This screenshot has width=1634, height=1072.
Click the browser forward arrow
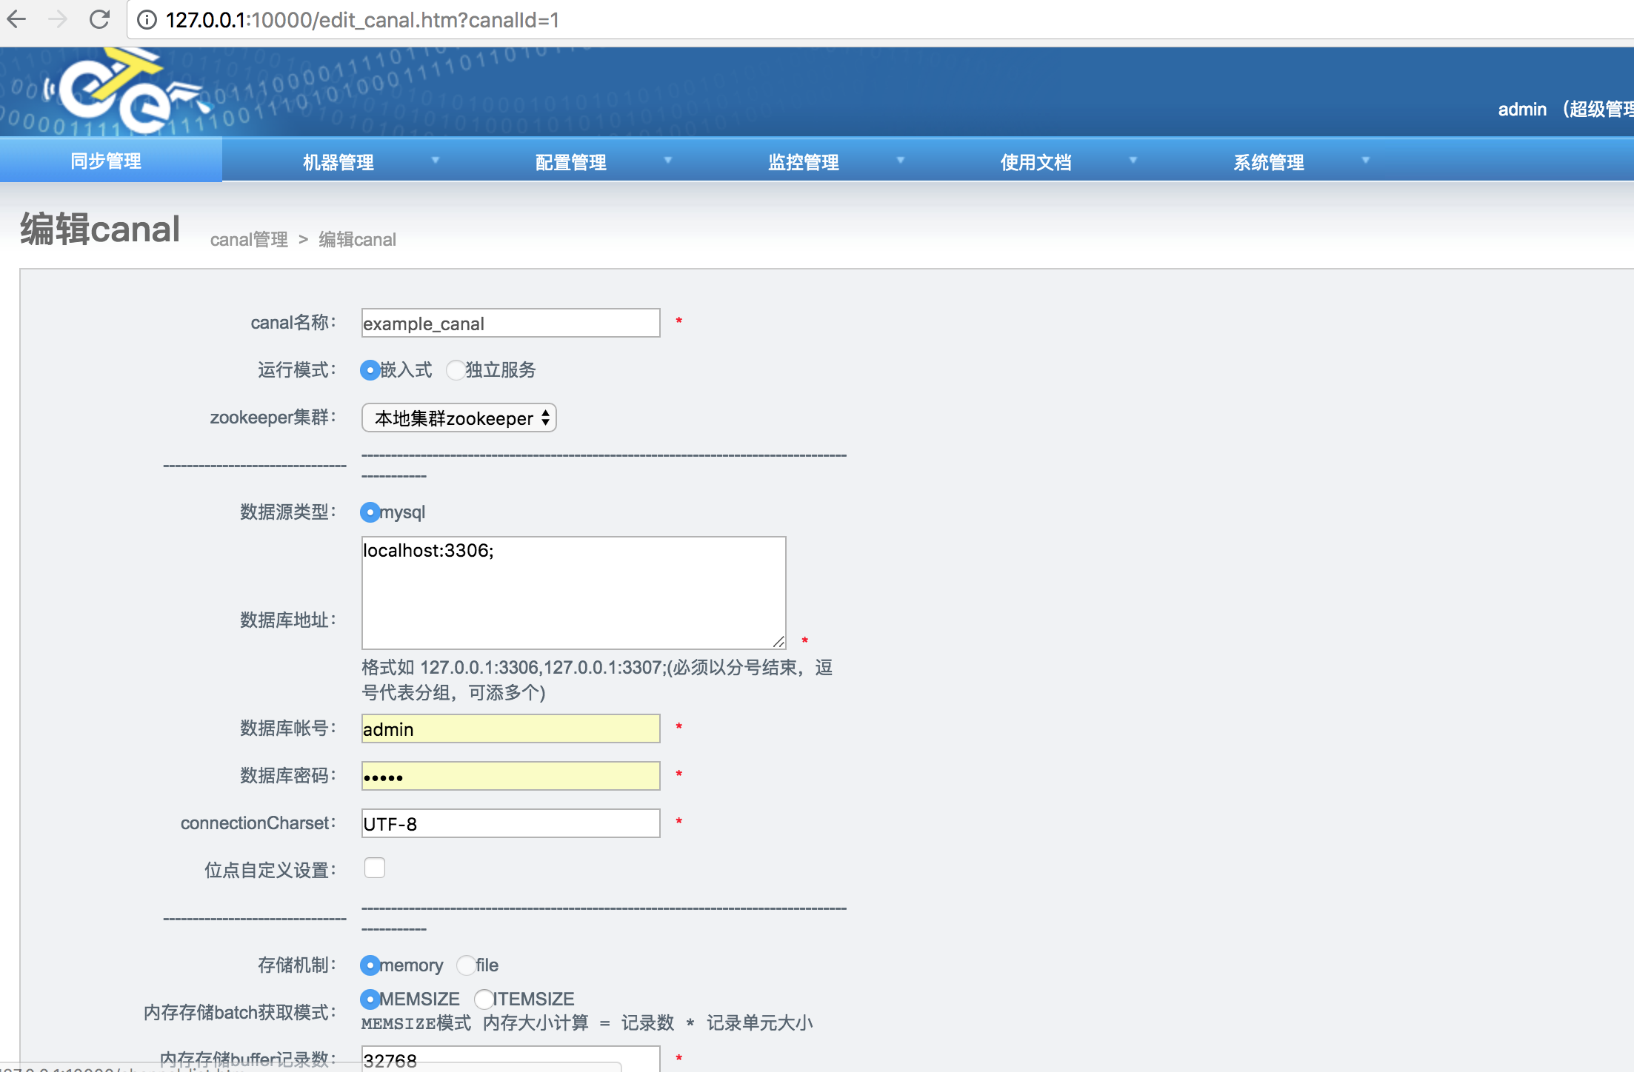point(57,19)
